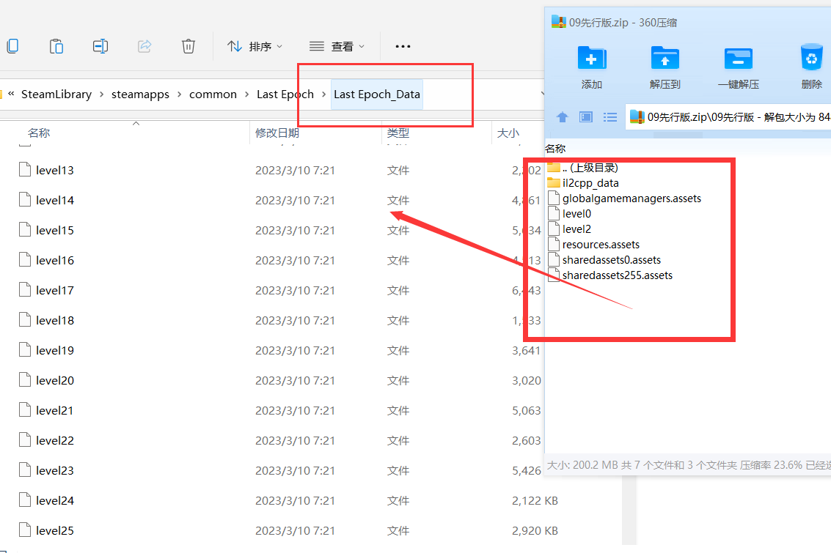The image size is (831, 553).
Task: Sort by 类型 column header
Action: (x=398, y=133)
